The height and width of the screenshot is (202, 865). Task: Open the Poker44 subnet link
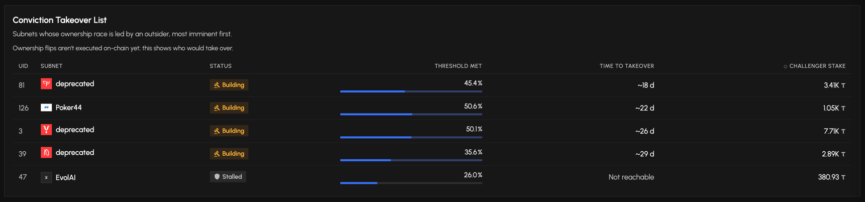pyautogui.click(x=68, y=108)
